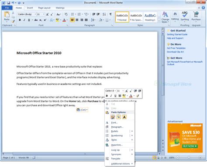The width and height of the screenshot is (207, 167).
Task: Open the Paste Options (Ctrl) dropdown
Action: coord(82,110)
